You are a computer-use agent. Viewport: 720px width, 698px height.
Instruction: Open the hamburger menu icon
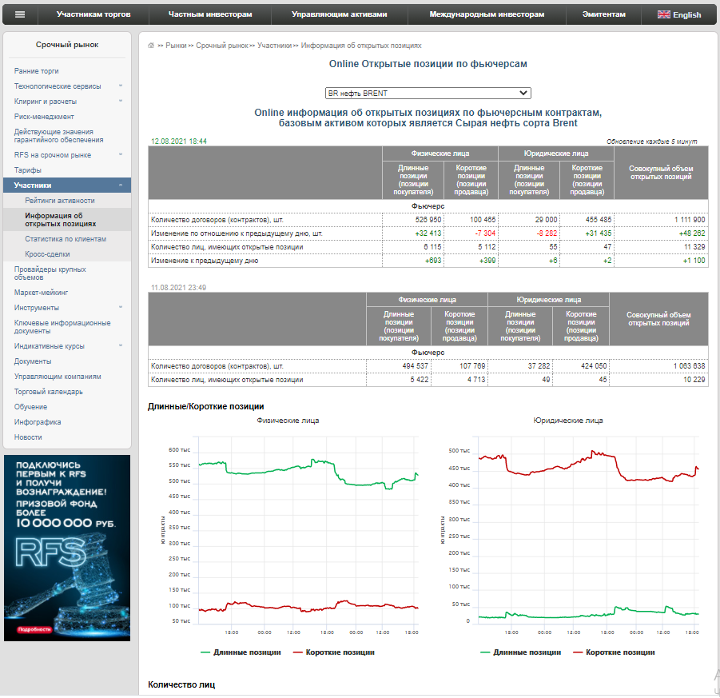(x=20, y=14)
